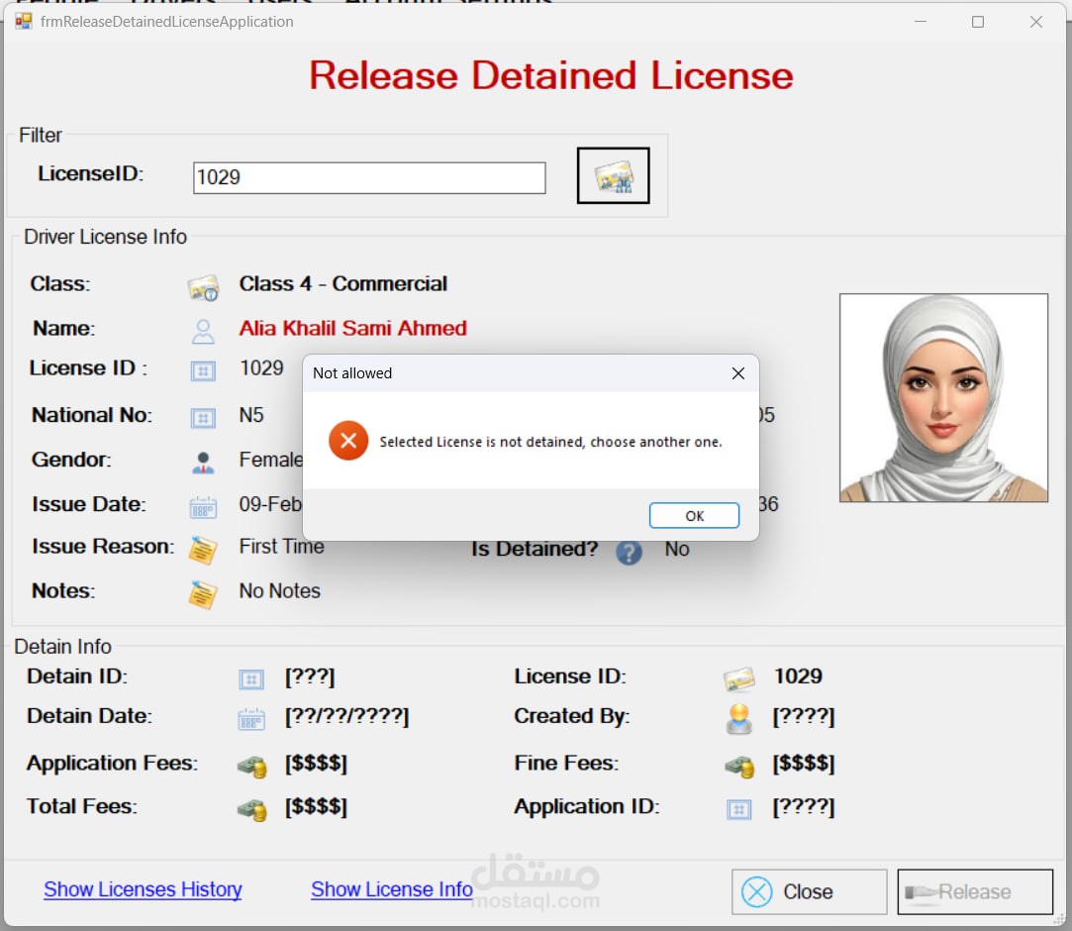This screenshot has width=1072, height=931.
Task: Click the red error icon in dialog
Action: coord(348,441)
